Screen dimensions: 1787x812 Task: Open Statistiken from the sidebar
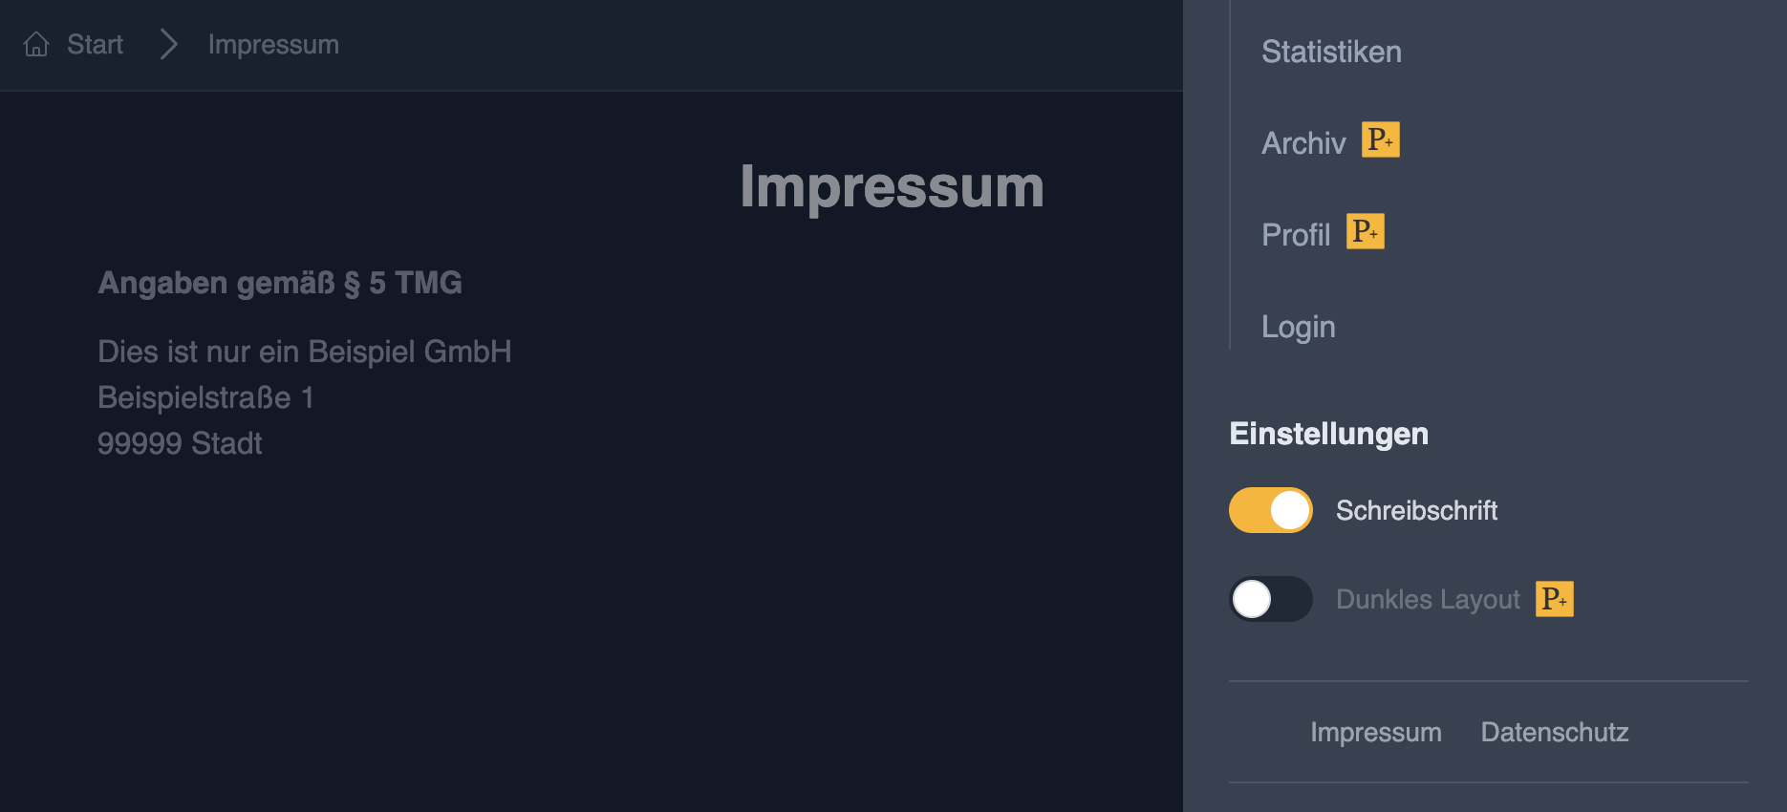pos(1331,52)
